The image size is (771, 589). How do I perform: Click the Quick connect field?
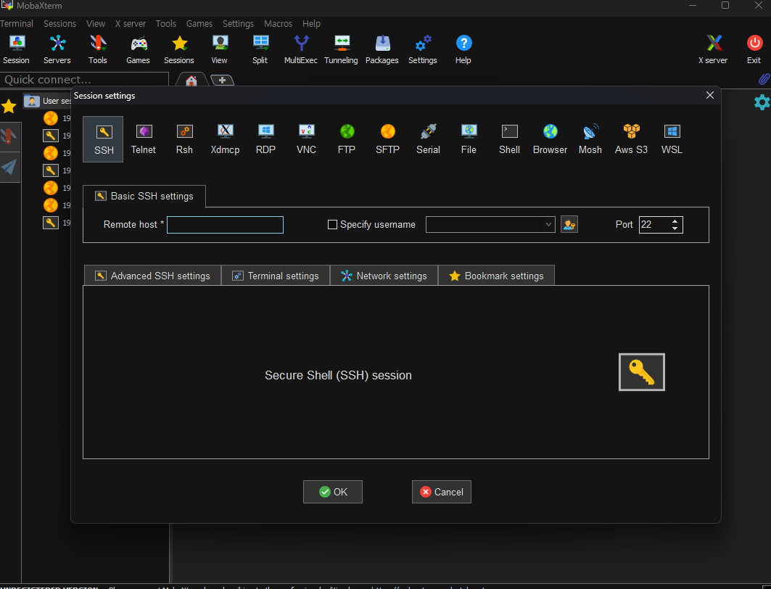(84, 80)
